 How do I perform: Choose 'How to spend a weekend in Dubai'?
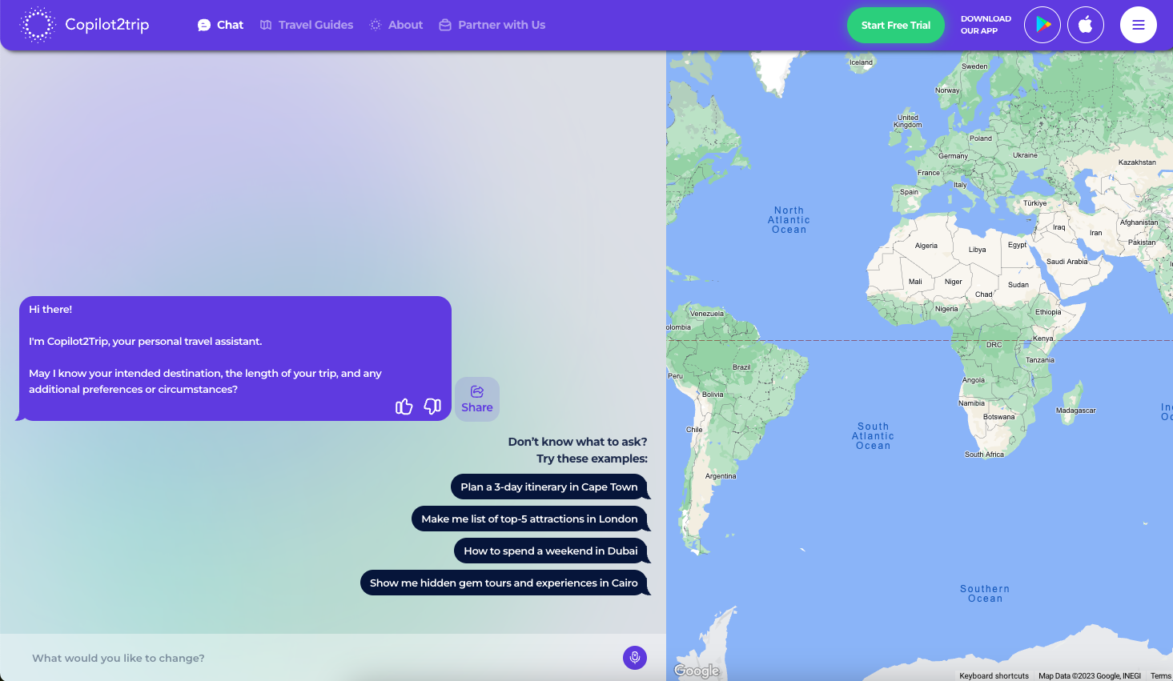(551, 551)
